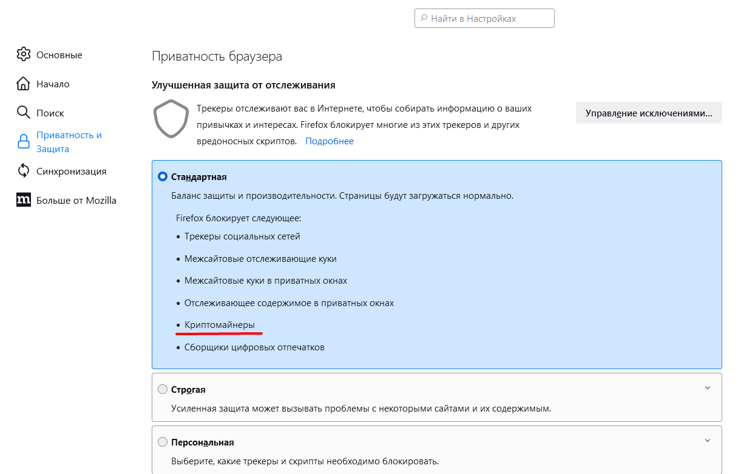This screenshot has width=741, height=474.
Task: Expand the Строгая section chevron
Action: coord(707,388)
